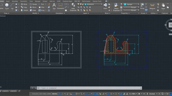Select the Circle draw tool

pos(7,6)
